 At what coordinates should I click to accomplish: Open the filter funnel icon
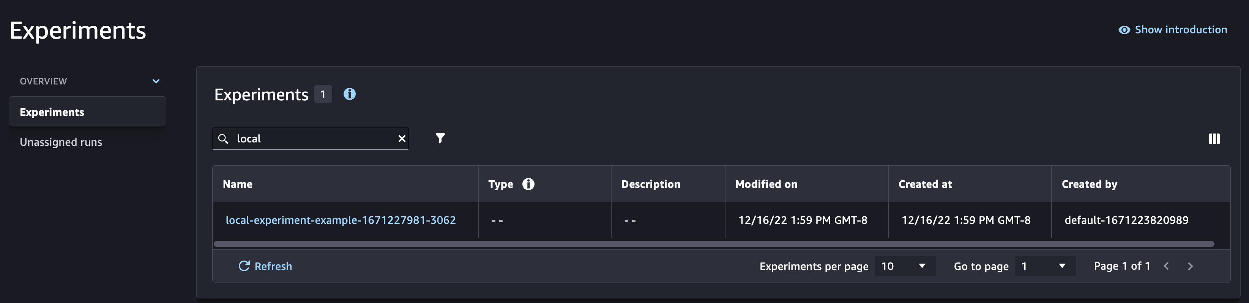(x=440, y=138)
